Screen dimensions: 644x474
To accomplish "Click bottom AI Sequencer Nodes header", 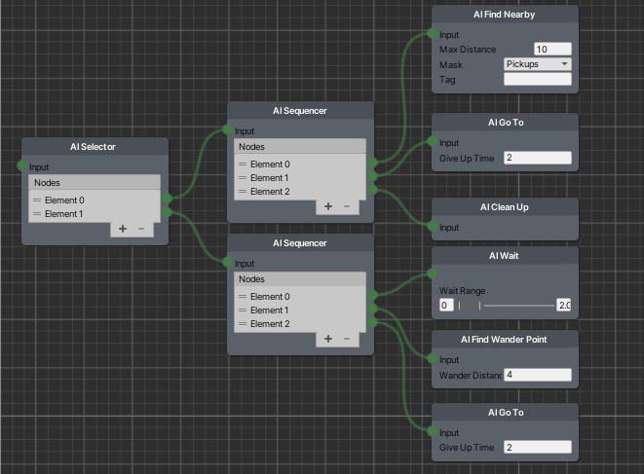I will tap(300, 279).
